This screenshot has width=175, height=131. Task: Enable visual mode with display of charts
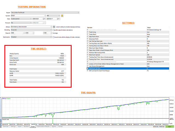pos(54,37)
